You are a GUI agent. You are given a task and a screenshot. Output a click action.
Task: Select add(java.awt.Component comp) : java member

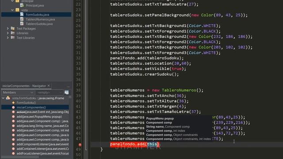[42, 121]
